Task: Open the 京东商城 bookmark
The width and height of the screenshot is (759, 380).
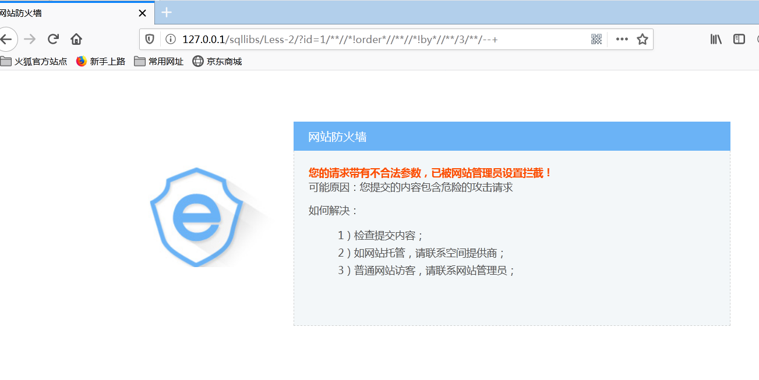Action: point(217,61)
